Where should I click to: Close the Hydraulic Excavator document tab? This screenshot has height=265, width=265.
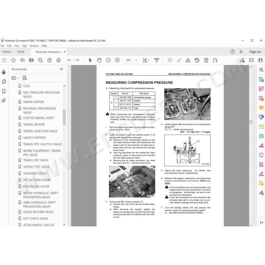(65, 52)
